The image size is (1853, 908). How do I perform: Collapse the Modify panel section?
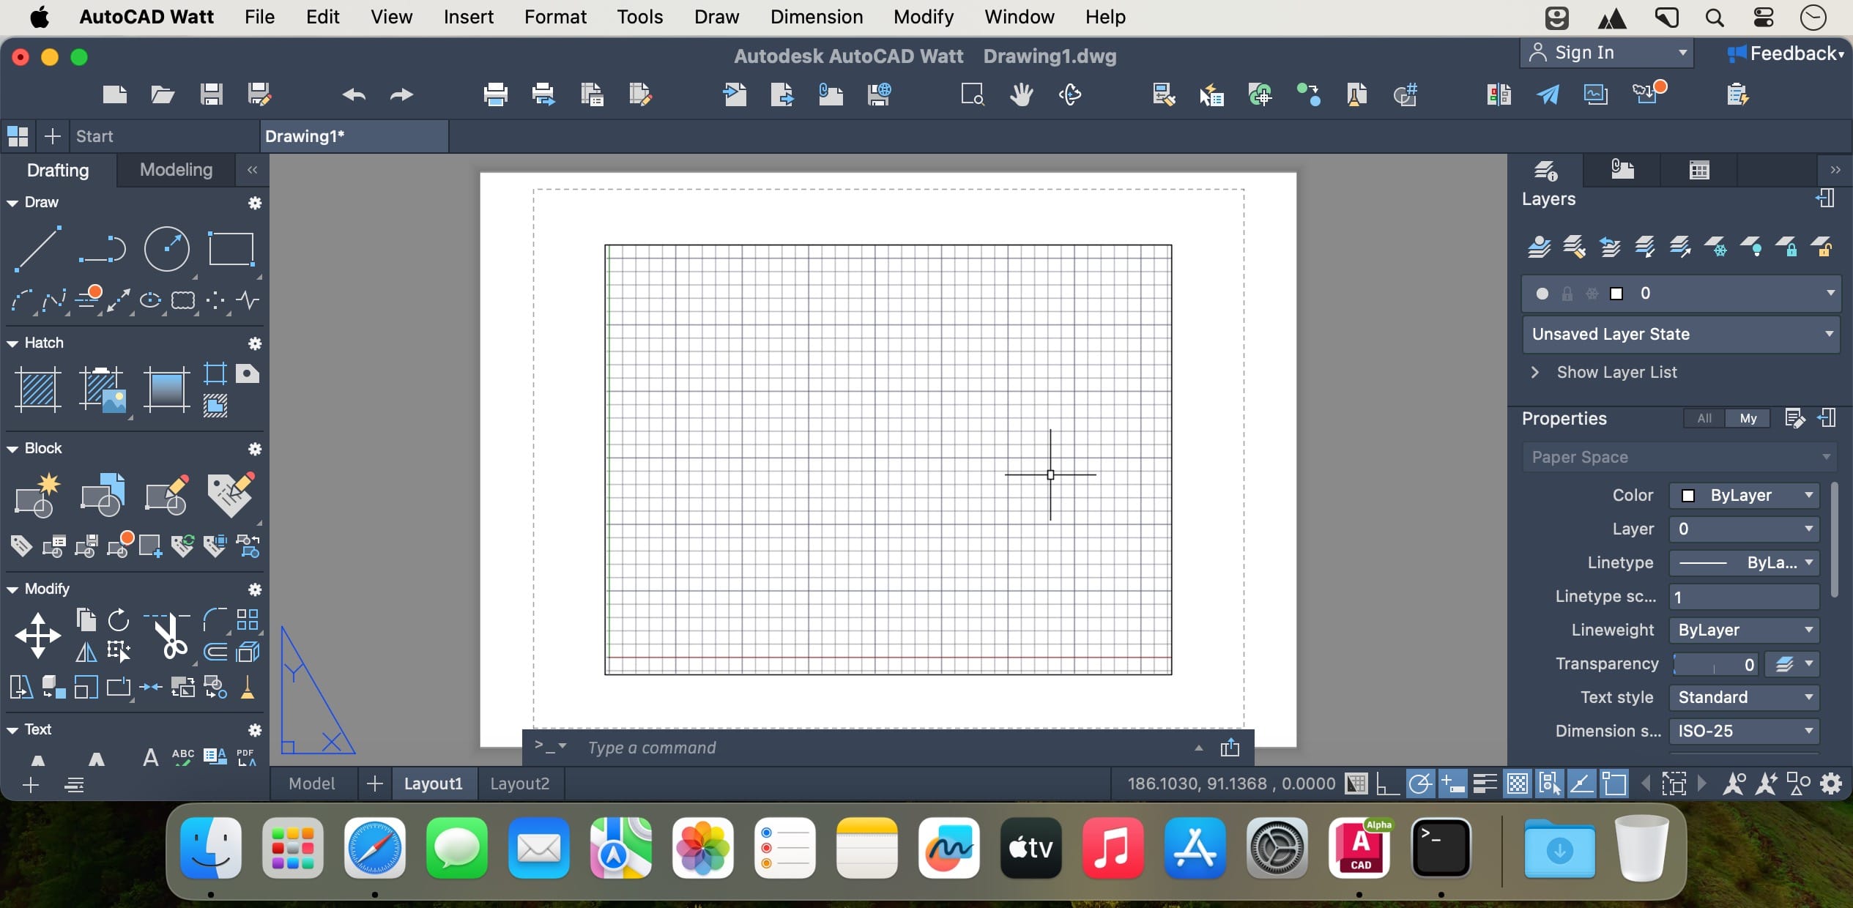12,589
